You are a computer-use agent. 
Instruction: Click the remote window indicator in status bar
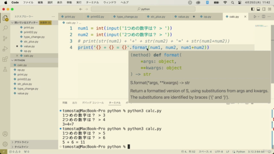click(x=3, y=152)
